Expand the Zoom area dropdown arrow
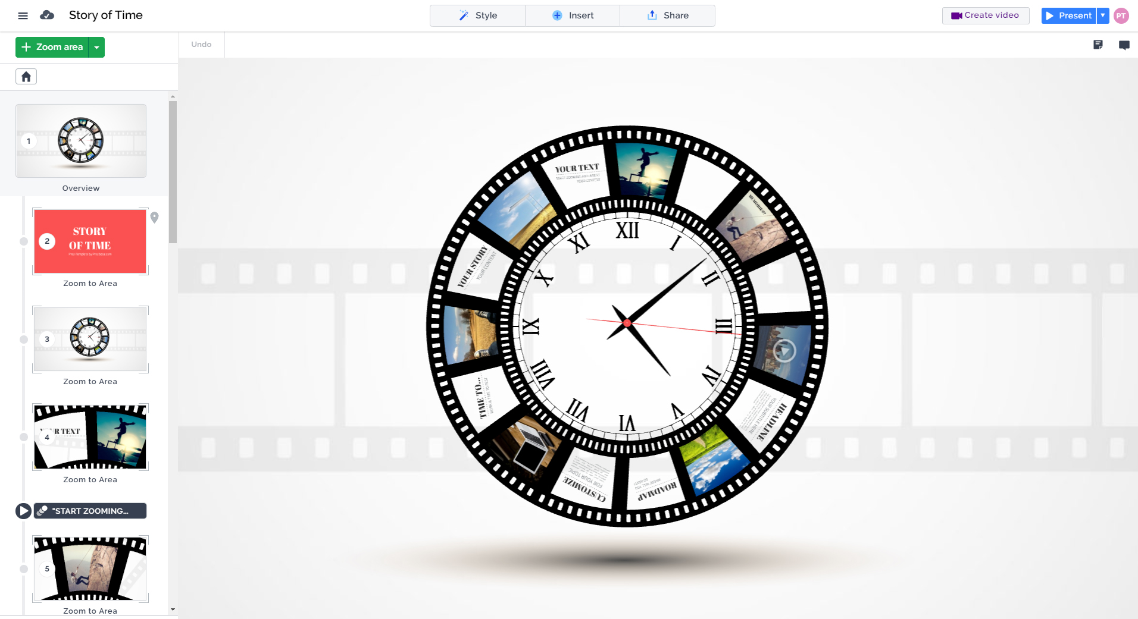 click(96, 47)
